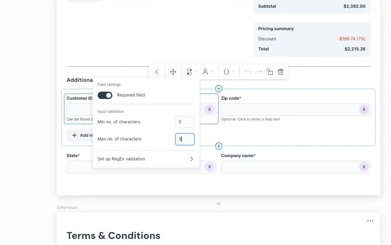
Task: Open the three-dot menu of Terms block
Action: pos(370,221)
